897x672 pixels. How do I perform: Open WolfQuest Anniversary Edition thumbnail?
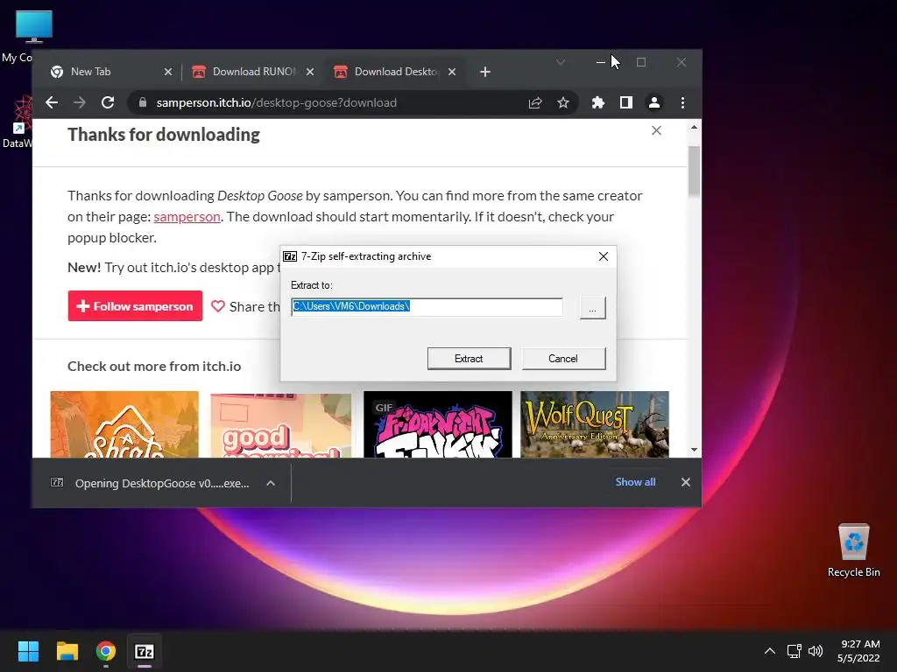[x=595, y=424]
